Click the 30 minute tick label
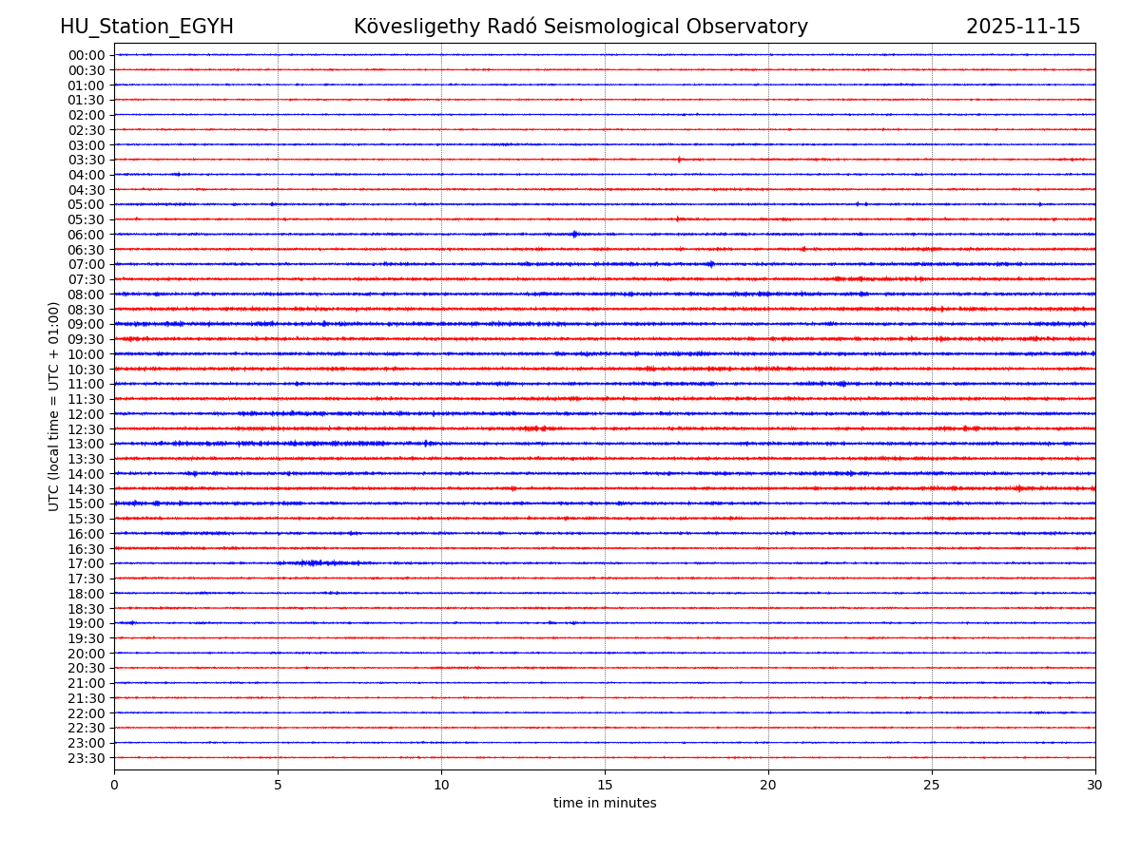1141x855 pixels. click(x=1095, y=785)
